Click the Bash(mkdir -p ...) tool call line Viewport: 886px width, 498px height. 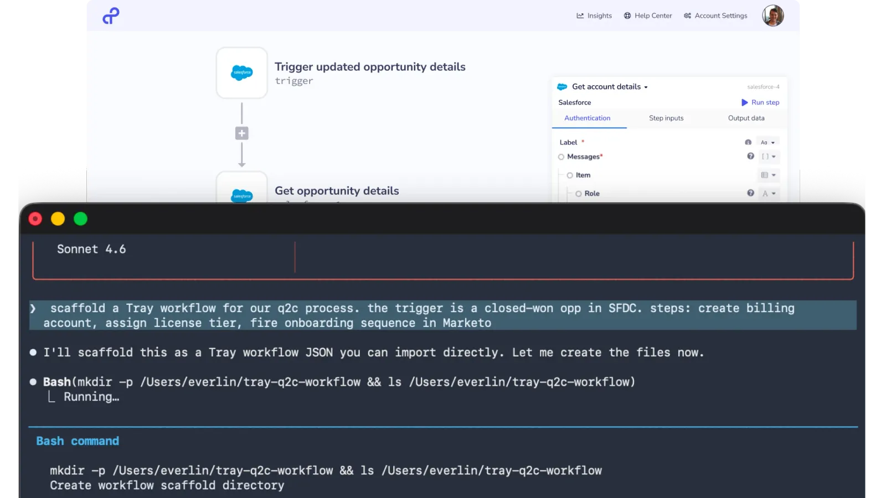coord(339,382)
